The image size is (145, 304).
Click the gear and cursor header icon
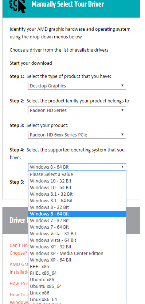click(x=17, y=6)
